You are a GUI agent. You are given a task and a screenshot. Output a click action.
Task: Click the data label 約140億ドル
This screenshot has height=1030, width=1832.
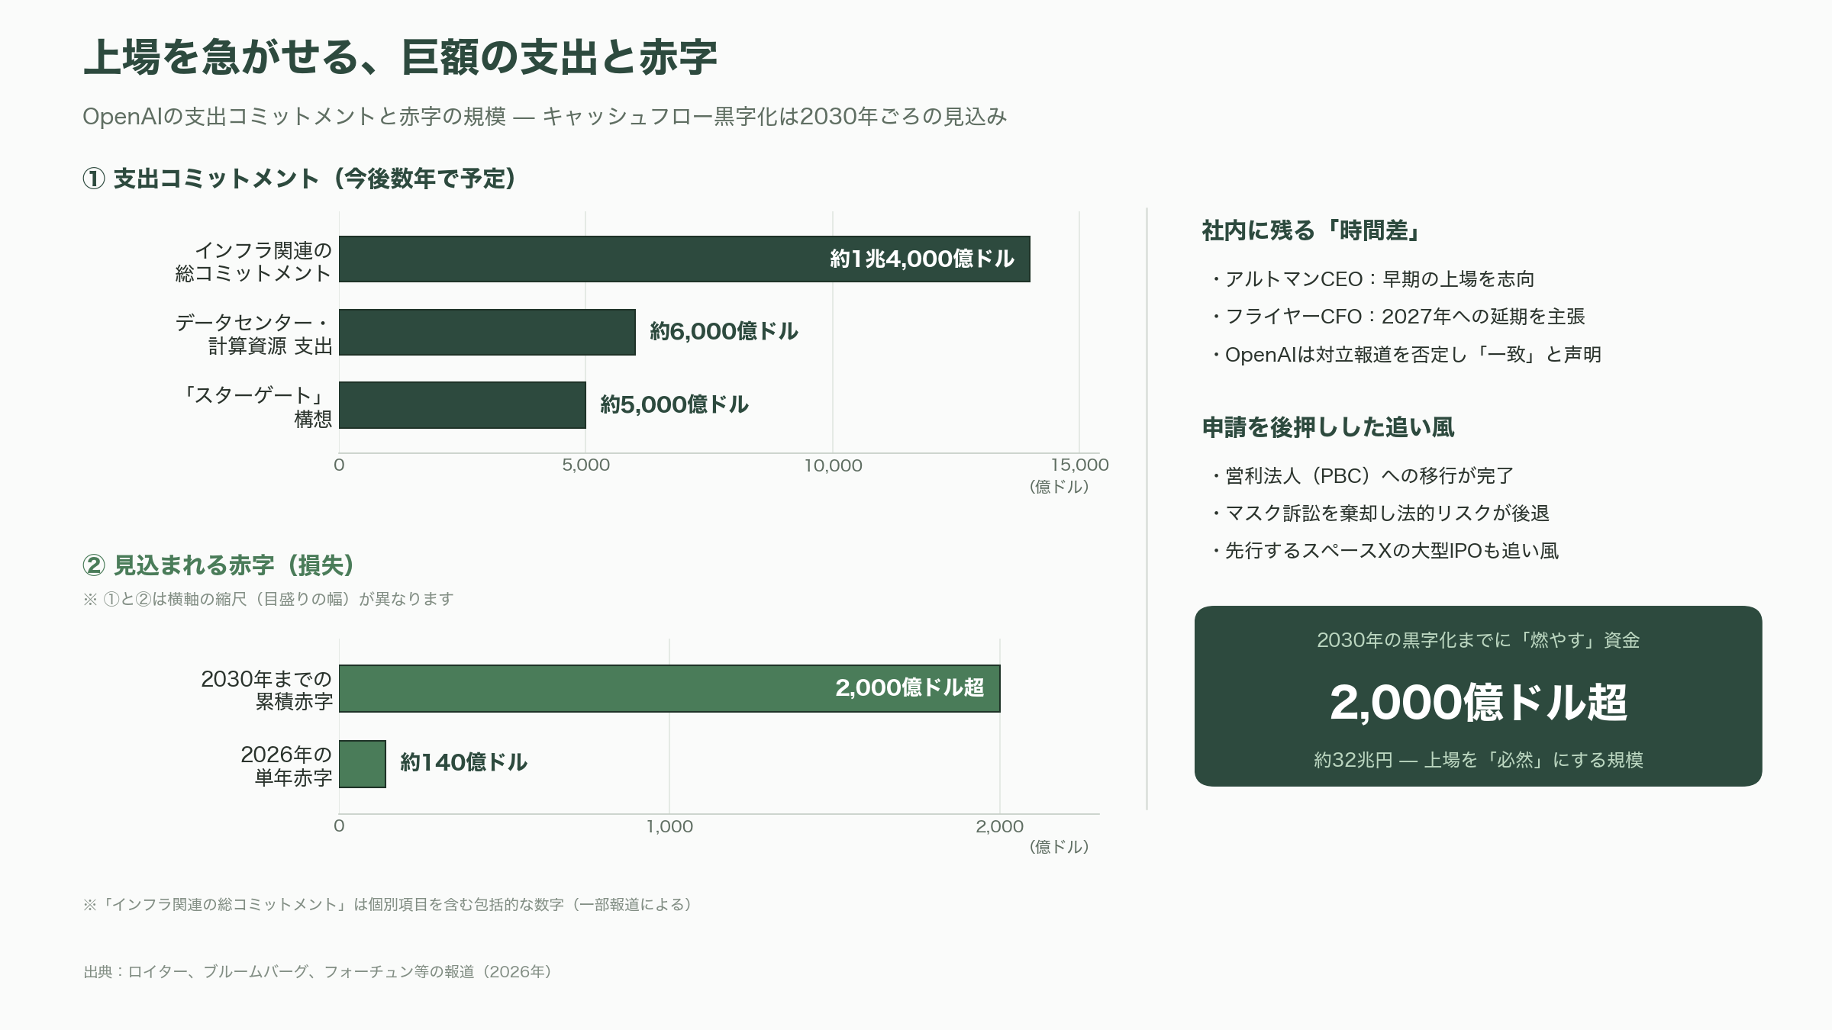pos(463,762)
